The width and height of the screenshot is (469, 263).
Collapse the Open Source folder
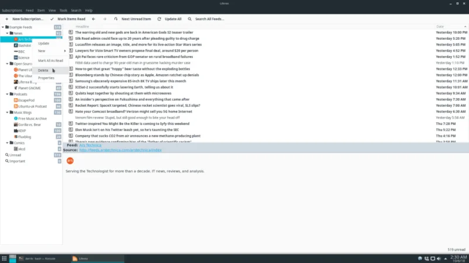[x=7, y=64]
